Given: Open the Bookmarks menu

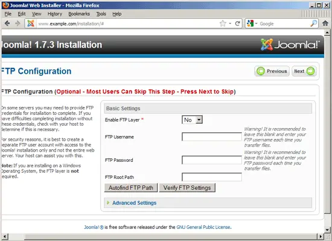Looking at the screenshot, I should tap(79, 14).
